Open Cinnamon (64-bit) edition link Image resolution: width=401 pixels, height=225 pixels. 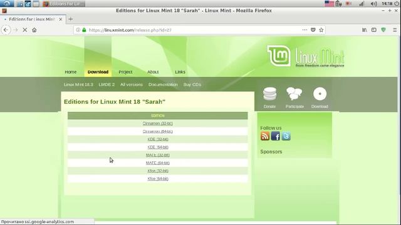pyautogui.click(x=158, y=131)
